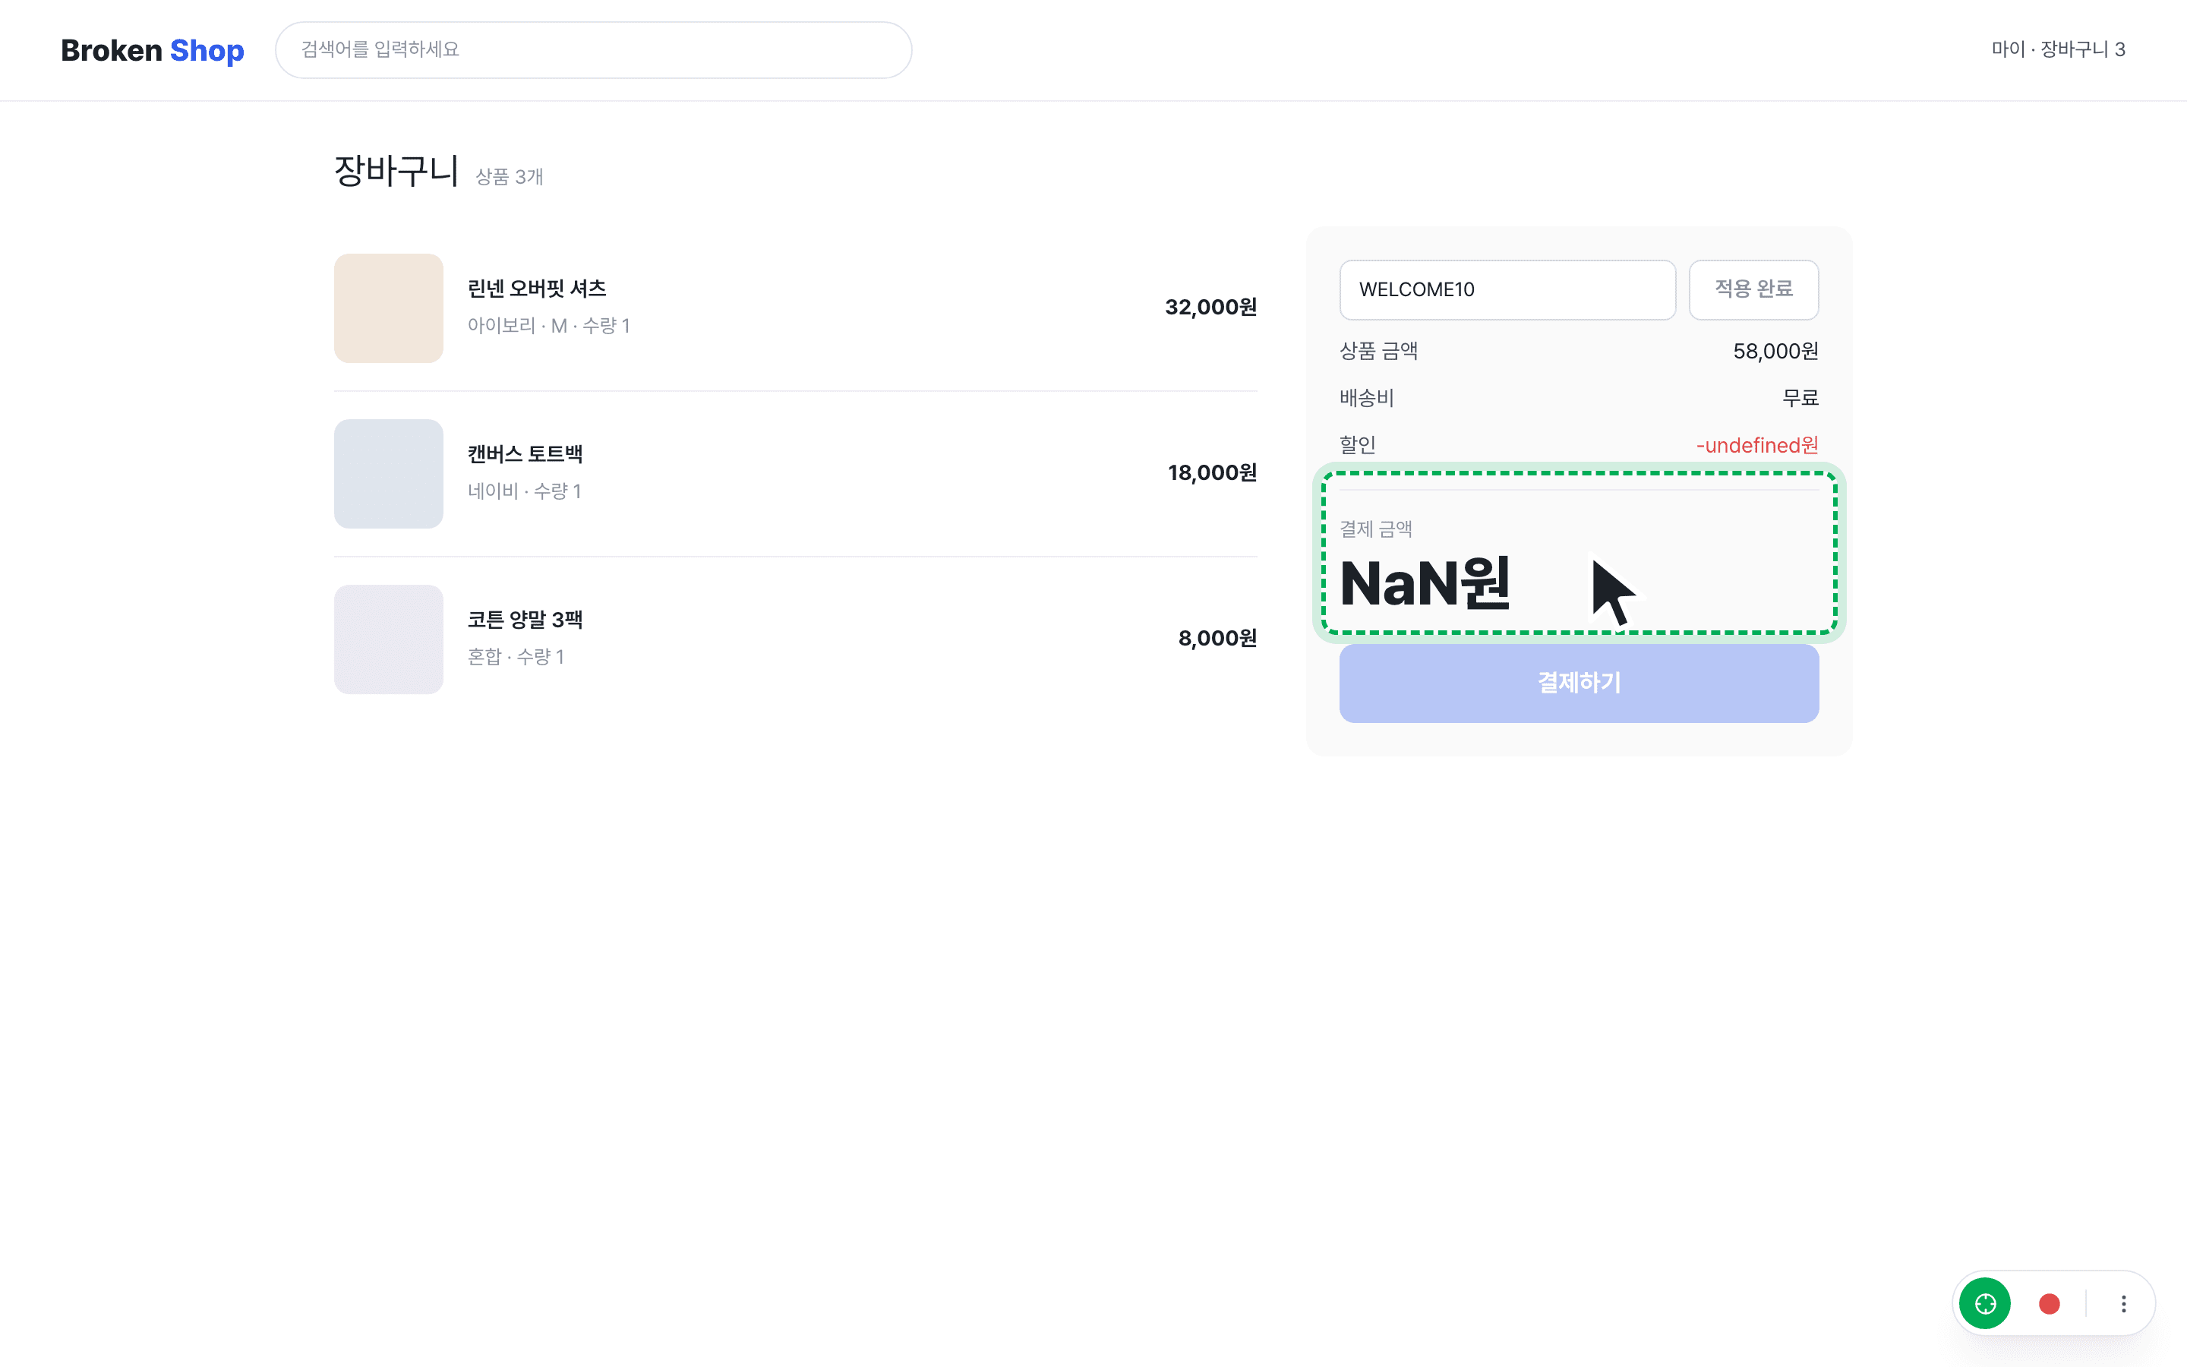
Task: Open the 마이 · 장바구니 3 link
Action: pyautogui.click(x=2058, y=49)
